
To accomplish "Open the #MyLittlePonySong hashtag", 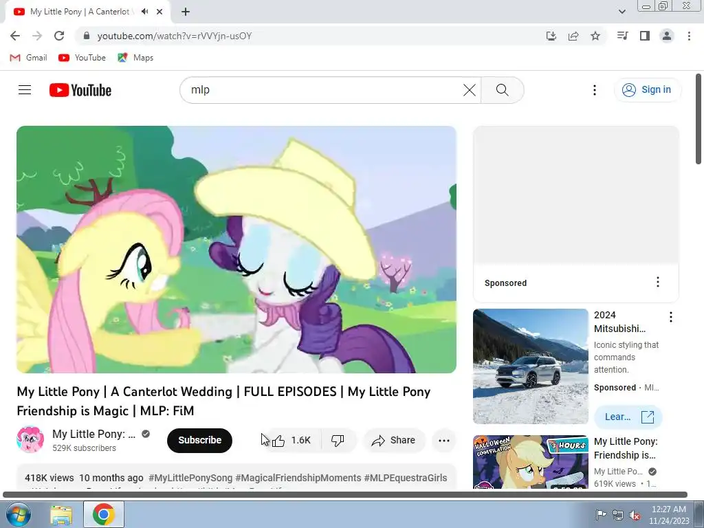I will [190, 478].
